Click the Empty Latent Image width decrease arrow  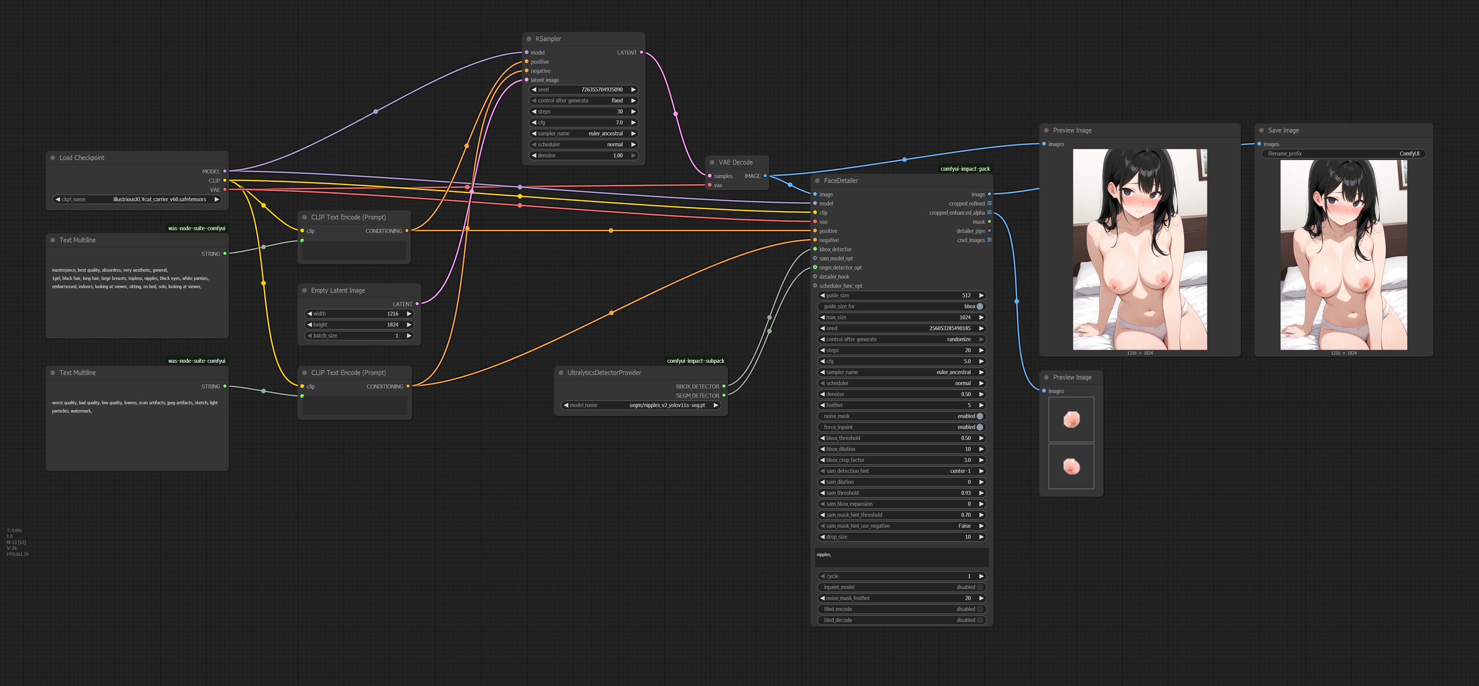[x=310, y=314]
